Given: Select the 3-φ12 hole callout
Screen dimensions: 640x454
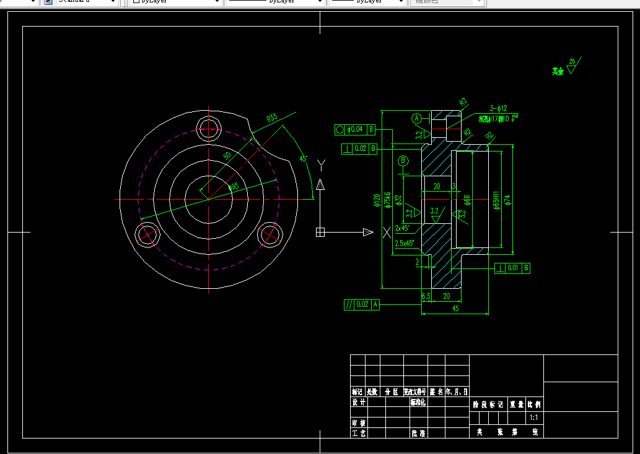Looking at the screenshot, I should pos(498,108).
